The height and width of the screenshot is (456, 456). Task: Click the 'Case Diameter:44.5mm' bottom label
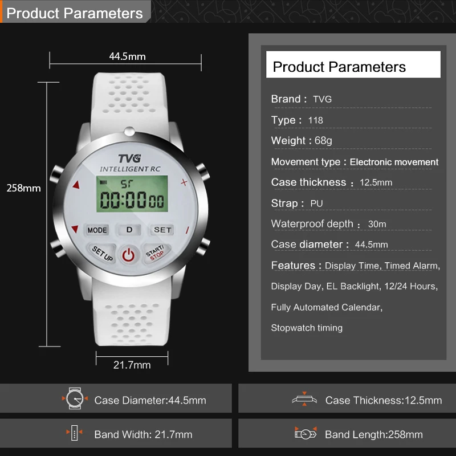click(x=150, y=401)
